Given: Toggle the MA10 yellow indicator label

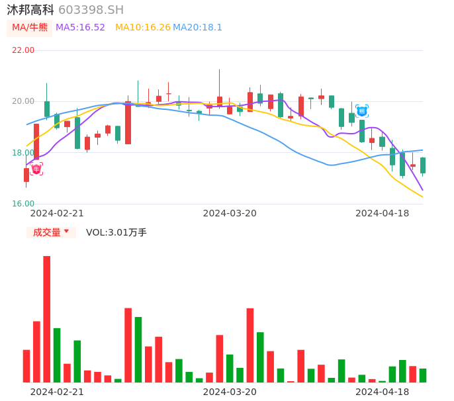Looking at the screenshot, I should coord(142,27).
